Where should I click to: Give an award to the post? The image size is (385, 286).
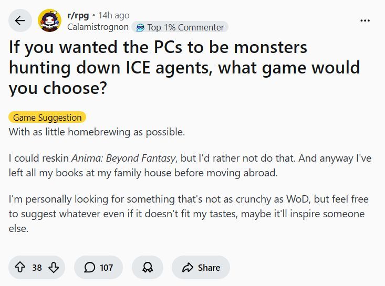(148, 268)
